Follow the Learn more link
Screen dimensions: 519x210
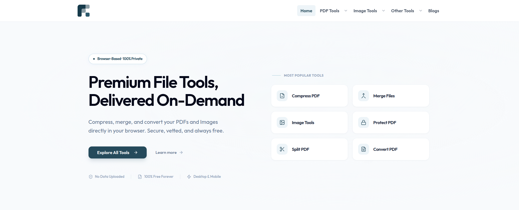click(x=169, y=152)
